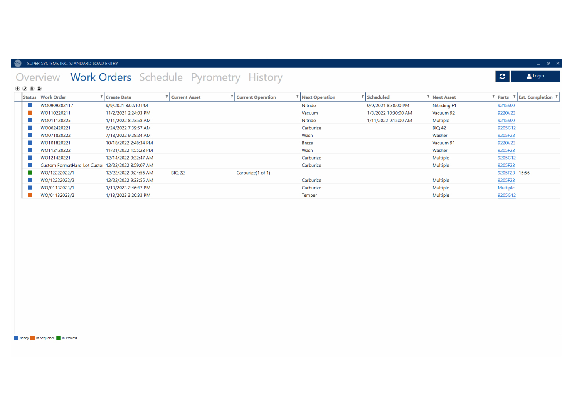Click the print icon above the work order list
The image size is (572, 416).
coord(39,89)
